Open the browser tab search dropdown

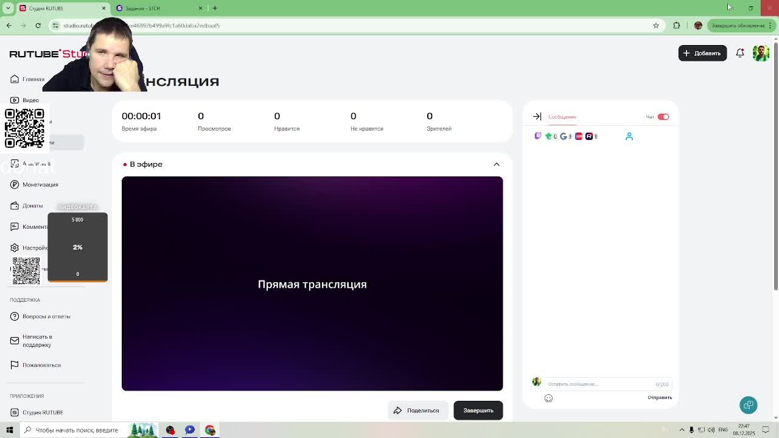click(x=8, y=8)
